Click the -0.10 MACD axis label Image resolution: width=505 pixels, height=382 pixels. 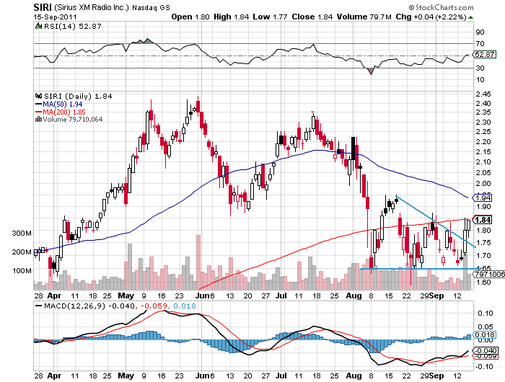click(484, 367)
